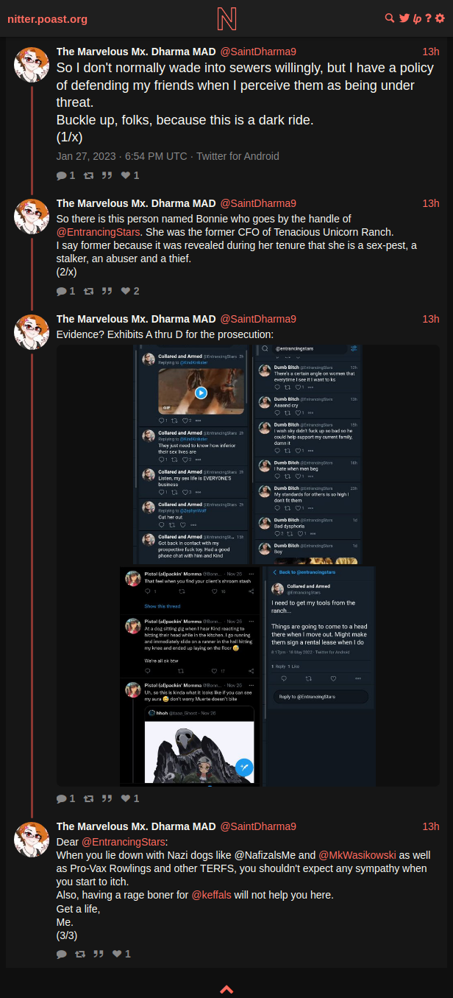The height and width of the screenshot is (998, 453).
Task: Open bottom-right exhibit screenshot about ranch tools
Action: [319, 677]
